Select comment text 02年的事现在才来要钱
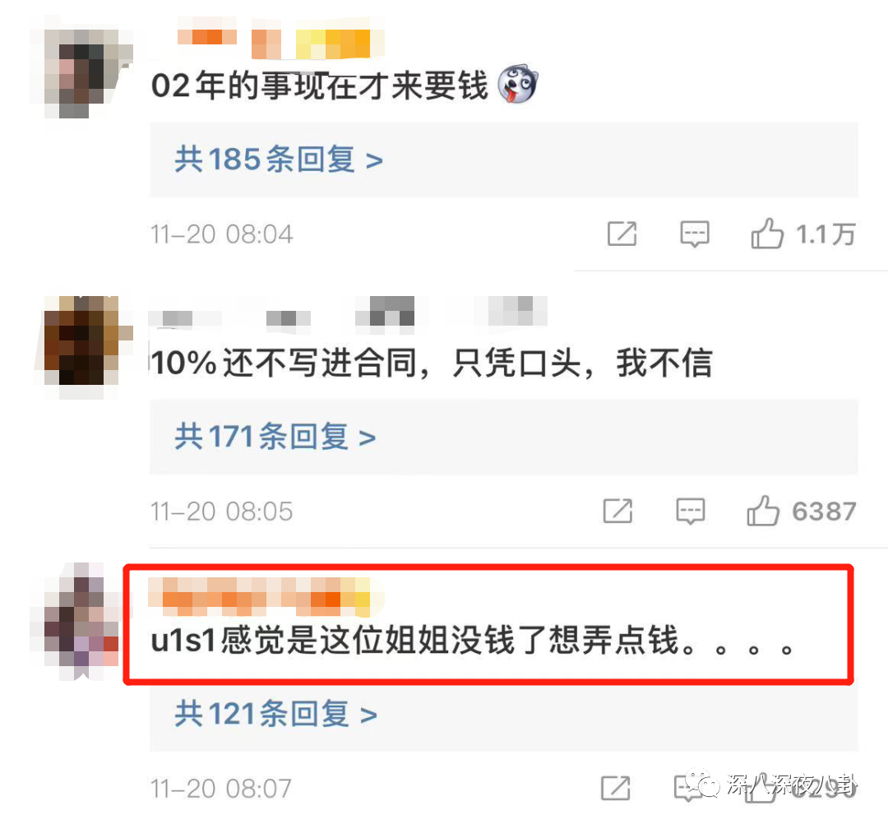 point(319,86)
